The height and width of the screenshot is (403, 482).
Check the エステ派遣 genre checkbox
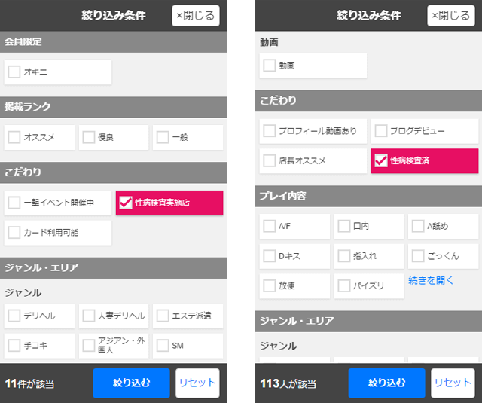(163, 316)
